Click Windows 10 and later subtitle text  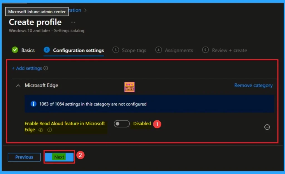click(x=46, y=31)
